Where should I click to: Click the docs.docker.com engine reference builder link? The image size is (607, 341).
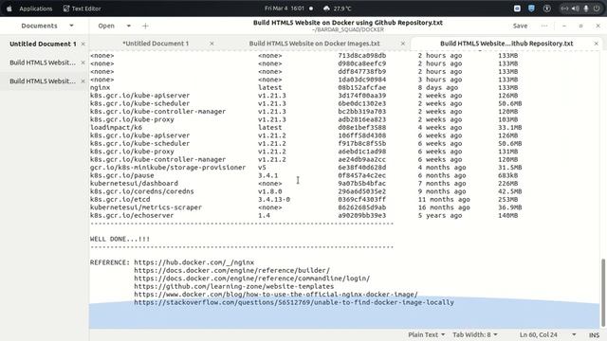[231, 271]
